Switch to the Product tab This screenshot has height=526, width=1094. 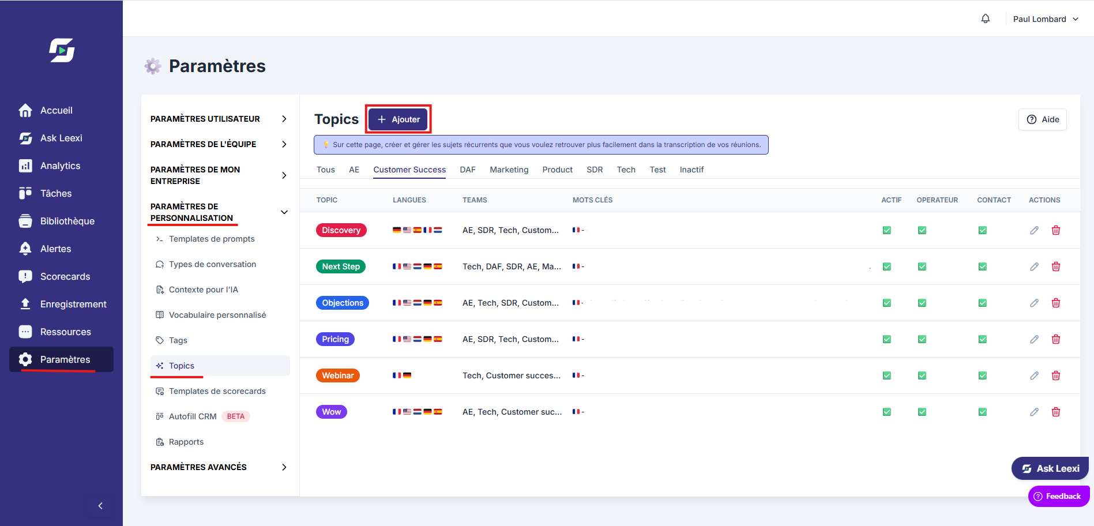(557, 170)
